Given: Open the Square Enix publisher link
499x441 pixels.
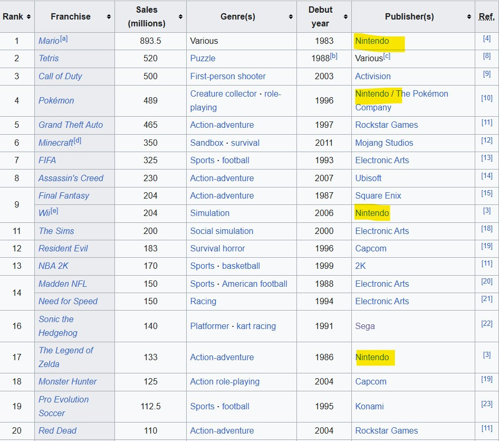Looking at the screenshot, I should coord(378,195).
